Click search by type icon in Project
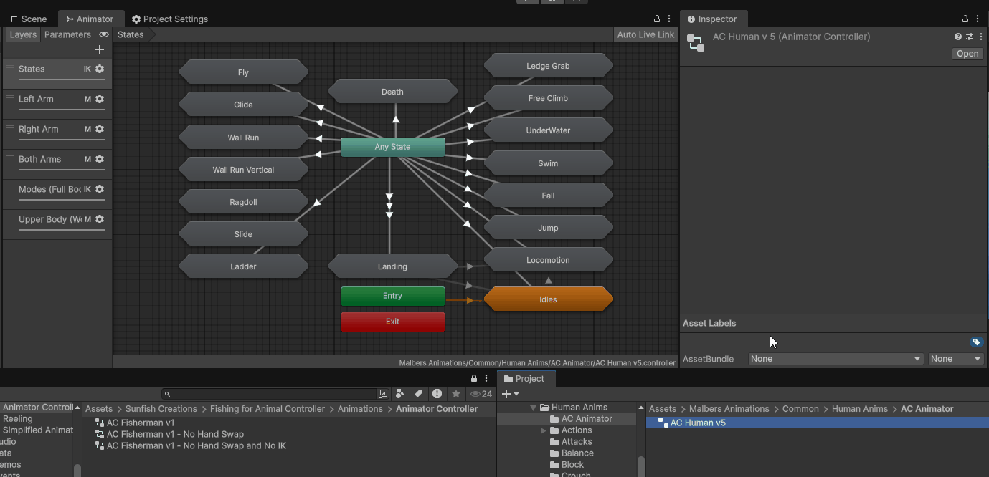989x477 pixels. pos(400,394)
